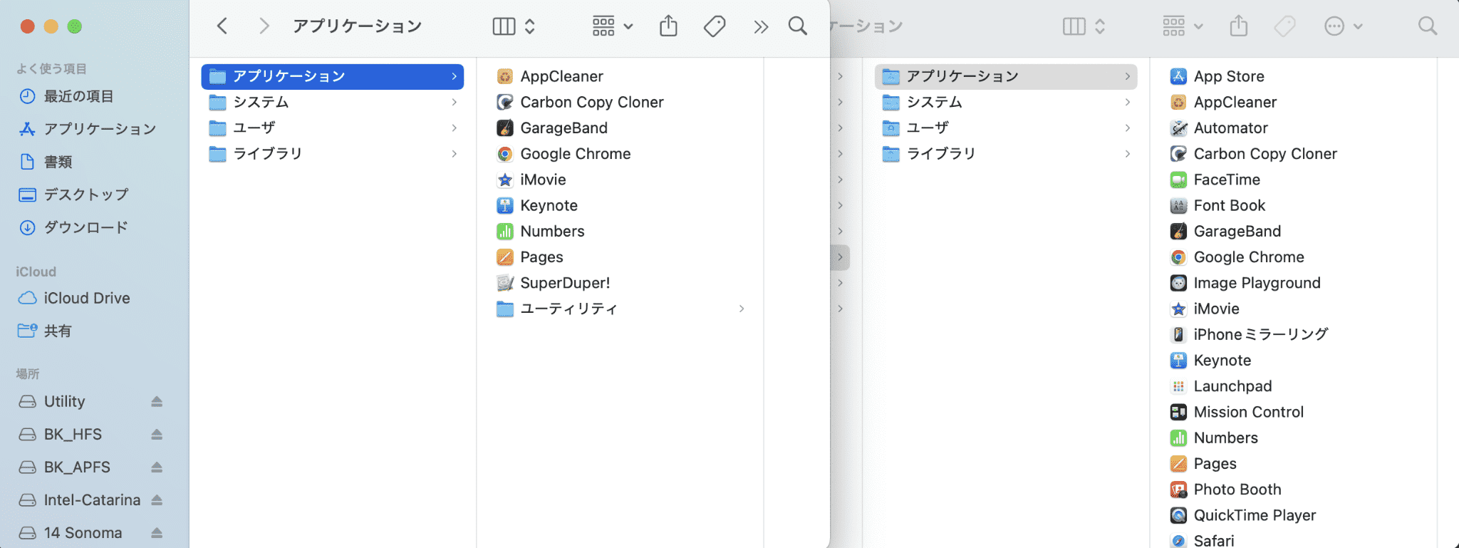Expand the ユーティリティ folder in the front window

742,309
